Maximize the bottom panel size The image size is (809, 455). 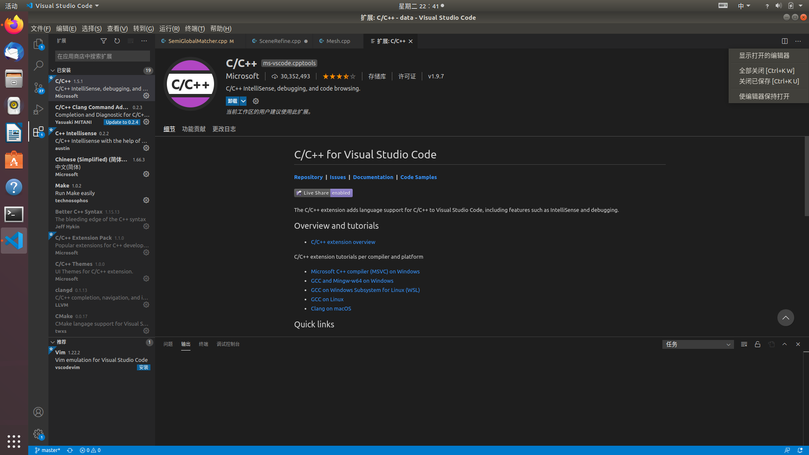[785, 344]
